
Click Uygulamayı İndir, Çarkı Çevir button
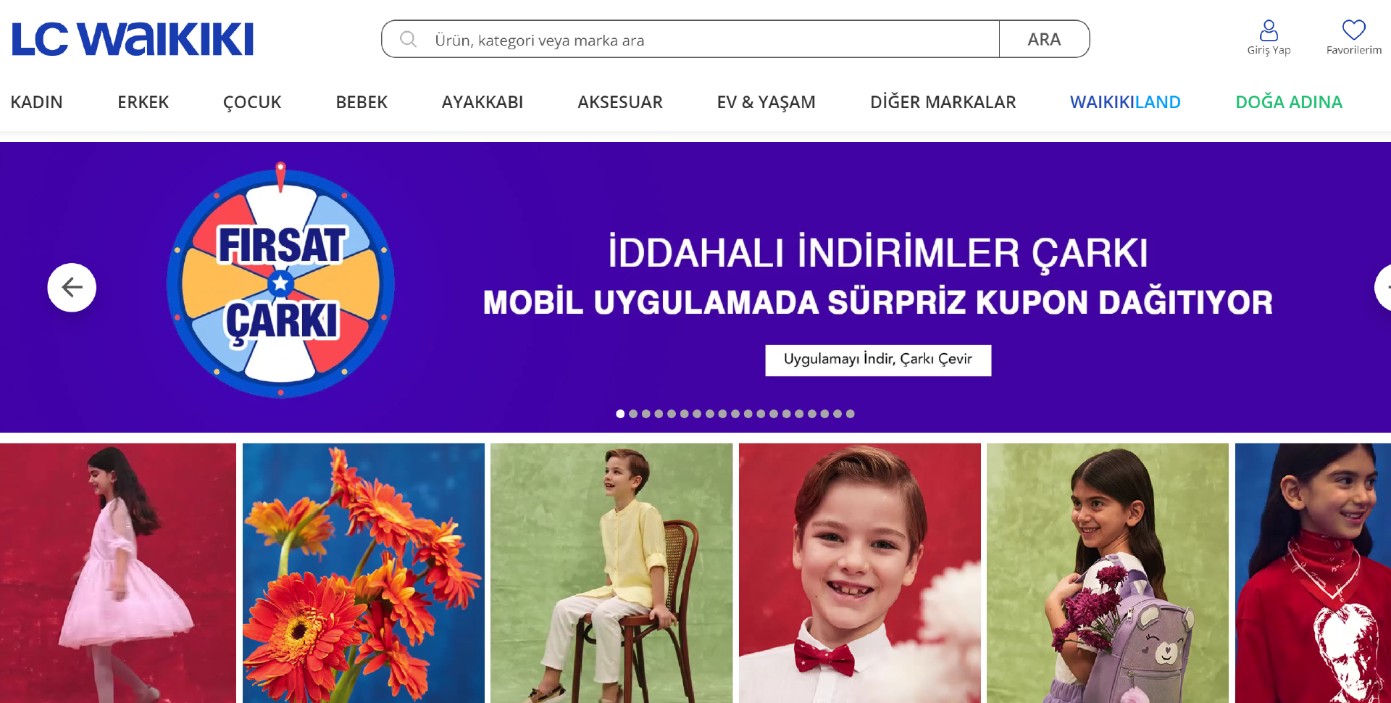point(878,360)
